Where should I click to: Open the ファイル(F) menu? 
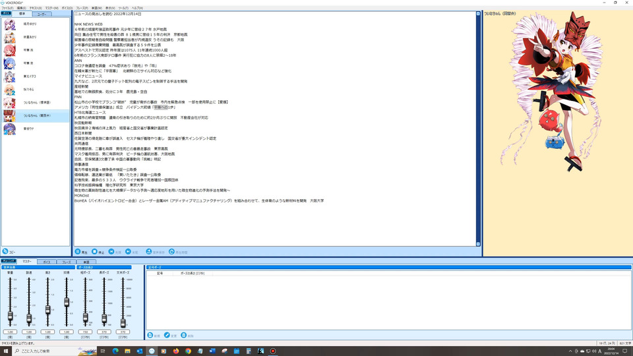click(x=7, y=8)
